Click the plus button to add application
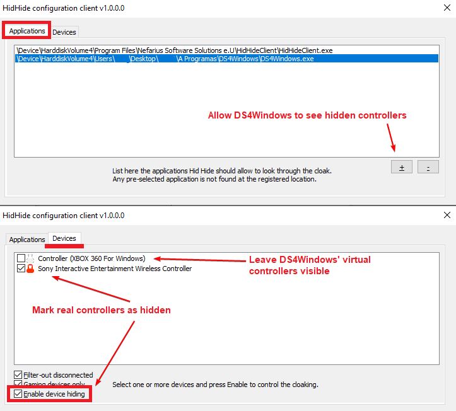The width and height of the screenshot is (456, 411). [402, 167]
